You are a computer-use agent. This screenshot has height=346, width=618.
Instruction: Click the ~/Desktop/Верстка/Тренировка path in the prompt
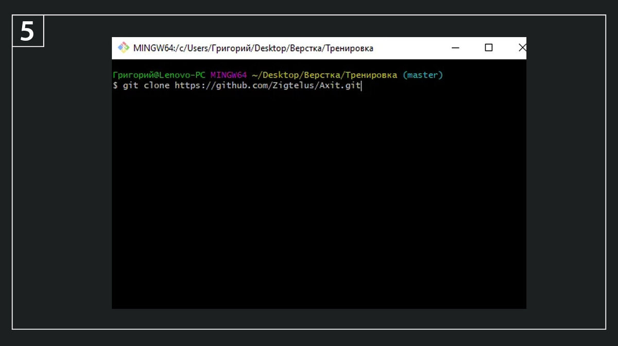(x=324, y=75)
